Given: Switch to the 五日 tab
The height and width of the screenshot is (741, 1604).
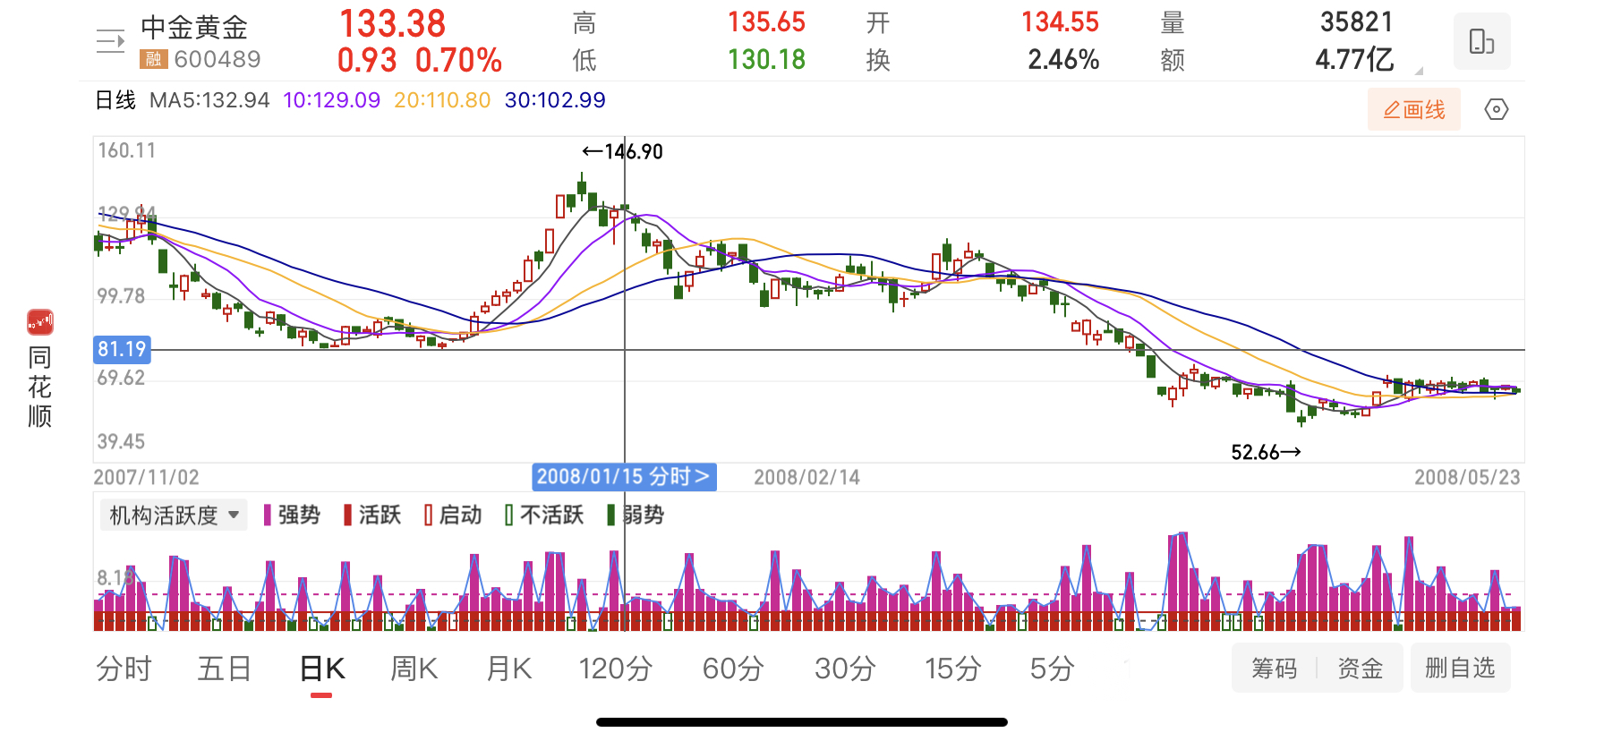Looking at the screenshot, I should click(225, 669).
